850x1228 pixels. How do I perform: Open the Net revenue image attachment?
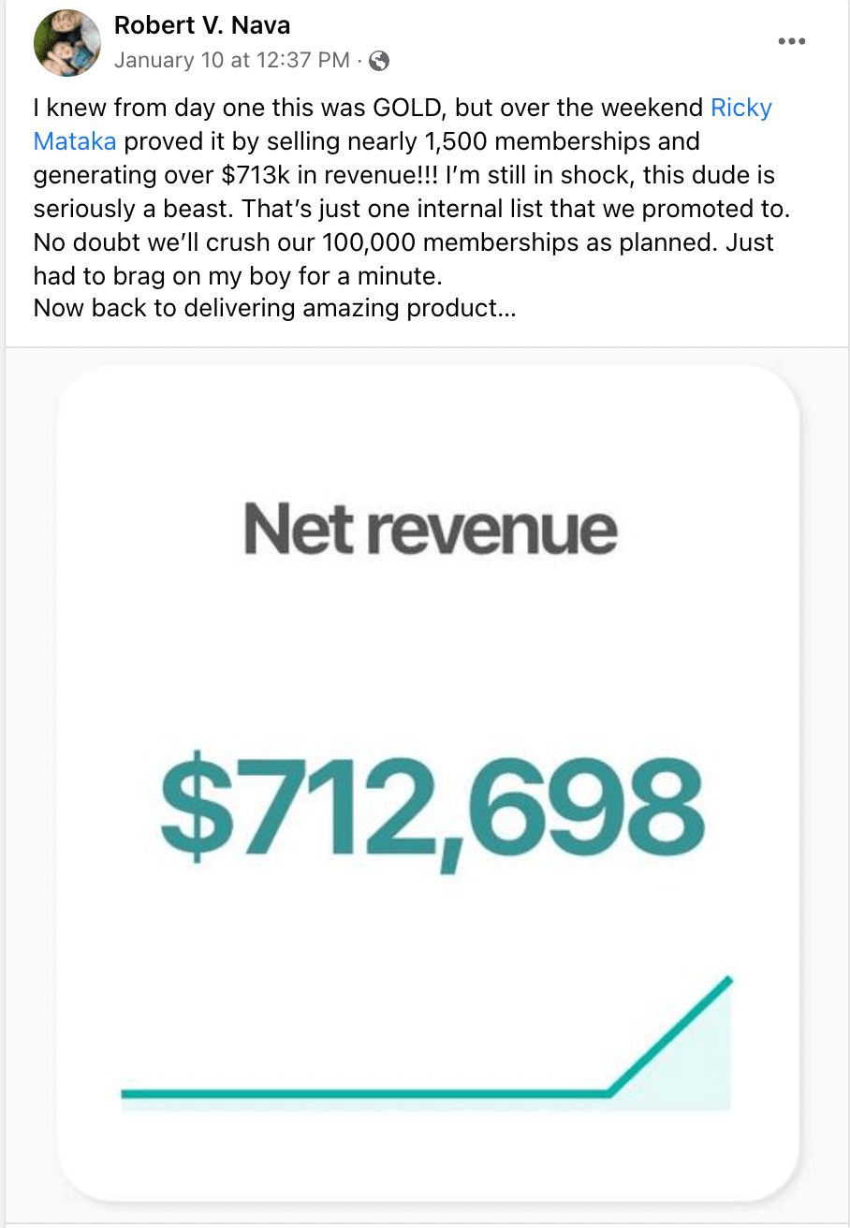pyautogui.click(x=428, y=655)
